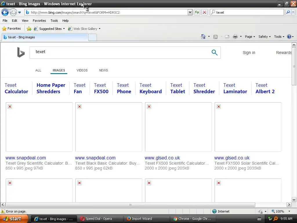Viewport: 297px width, 223px height.
Task: Click the address bar URL field
Action: [106, 12]
